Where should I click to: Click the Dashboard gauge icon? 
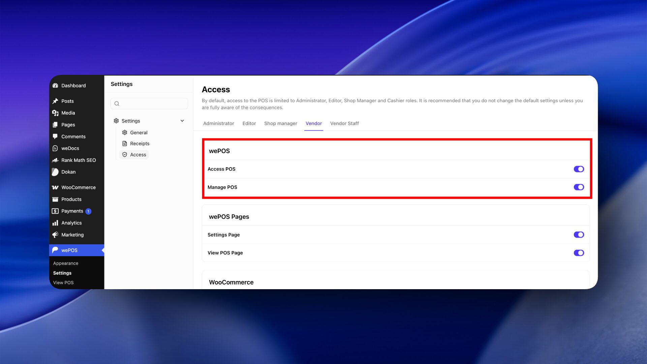click(x=55, y=86)
